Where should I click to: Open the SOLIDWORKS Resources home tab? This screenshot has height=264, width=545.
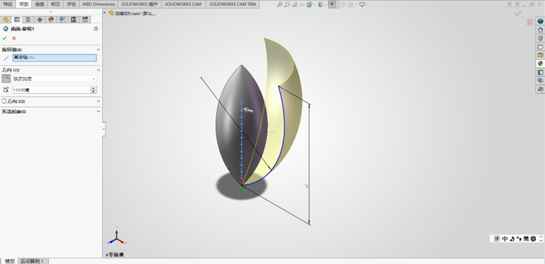point(540,30)
